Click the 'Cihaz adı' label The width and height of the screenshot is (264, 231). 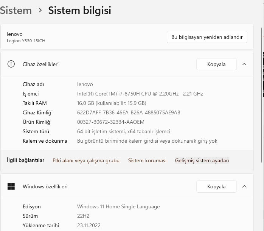point(33,84)
